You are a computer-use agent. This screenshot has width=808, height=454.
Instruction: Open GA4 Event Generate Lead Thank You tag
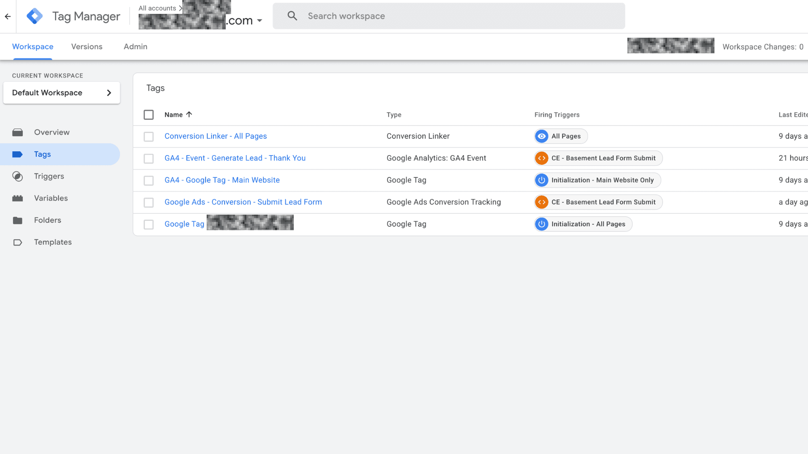click(x=235, y=158)
